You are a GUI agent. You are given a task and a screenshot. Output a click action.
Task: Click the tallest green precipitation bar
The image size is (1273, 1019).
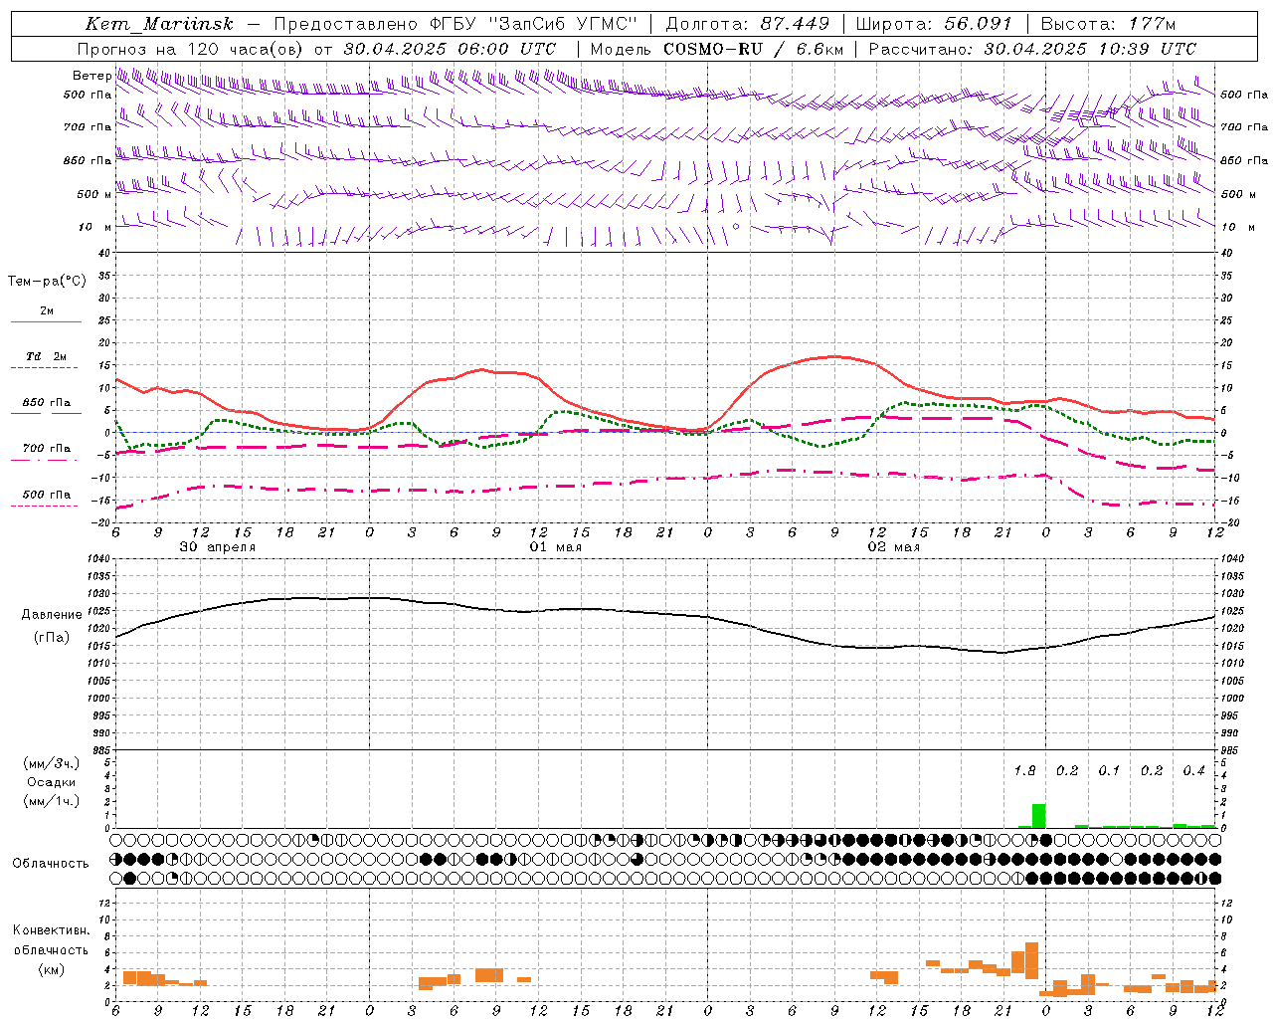pyautogui.click(x=1038, y=816)
